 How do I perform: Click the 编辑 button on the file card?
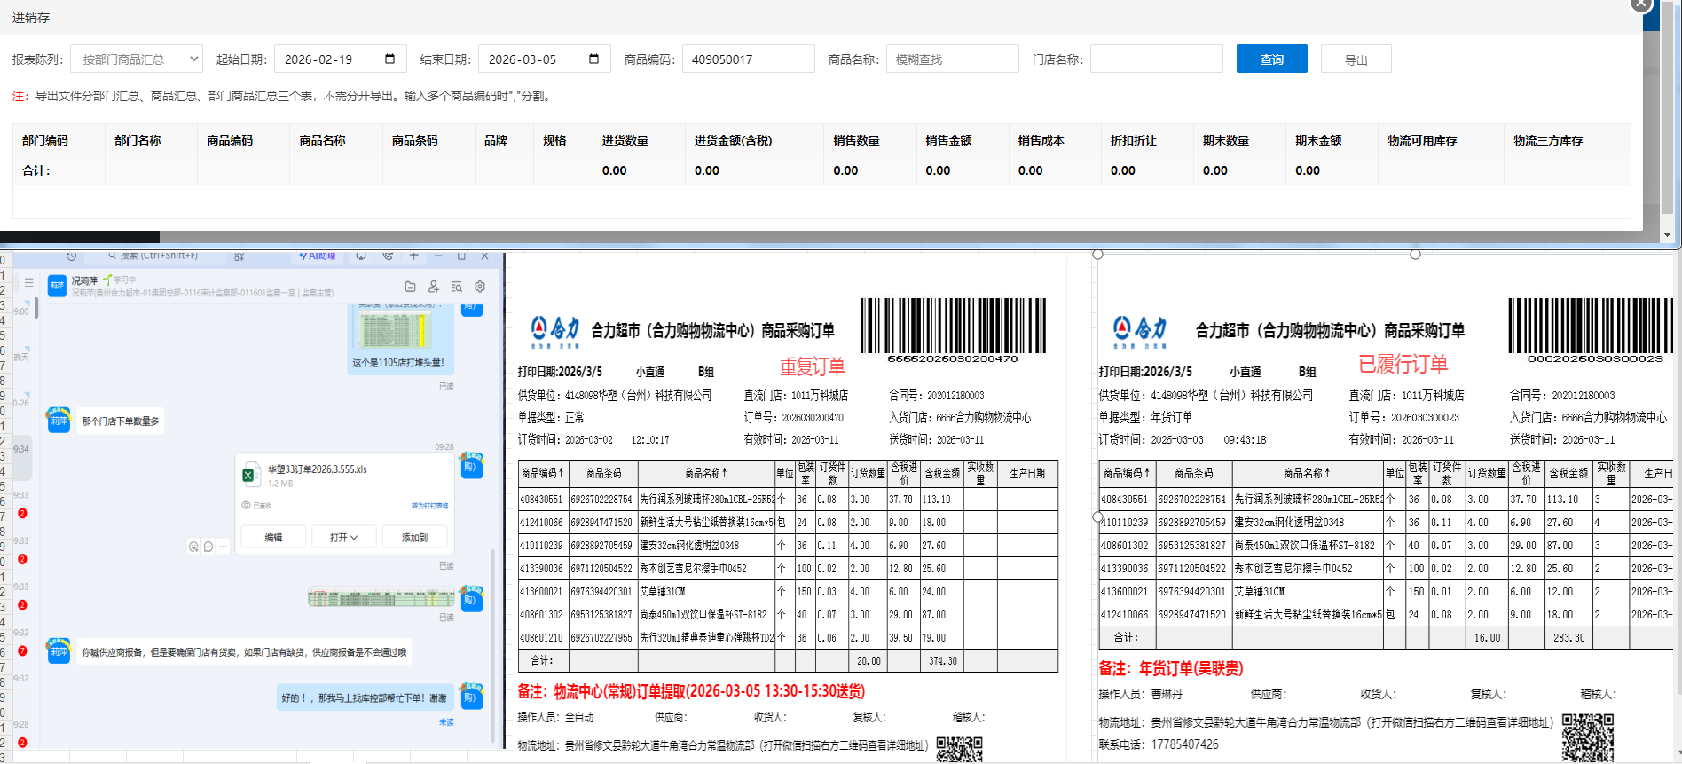tap(273, 538)
